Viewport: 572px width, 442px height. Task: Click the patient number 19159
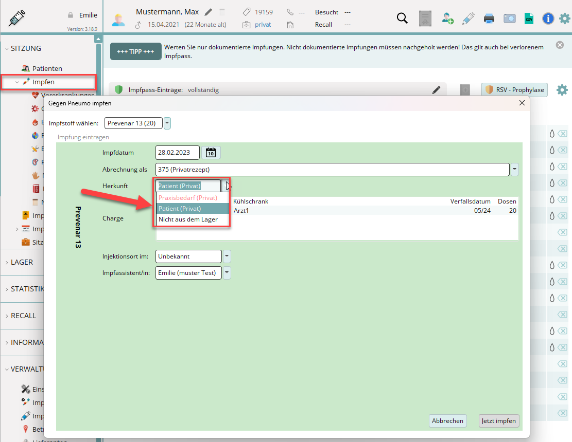[264, 12]
